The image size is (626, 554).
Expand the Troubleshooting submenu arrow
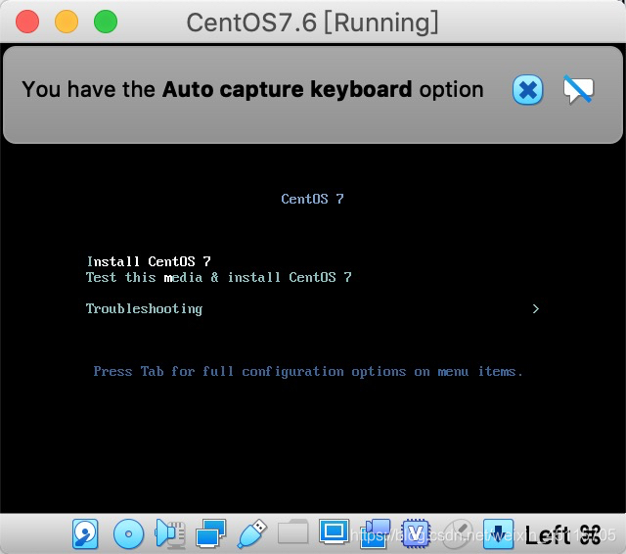tap(536, 308)
